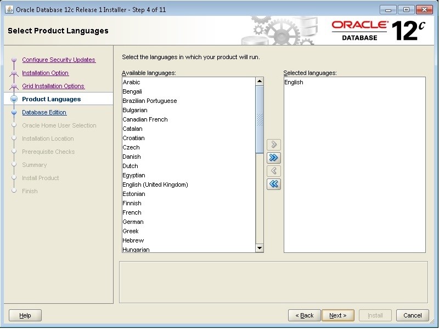Select the Product Languages step

51,99
